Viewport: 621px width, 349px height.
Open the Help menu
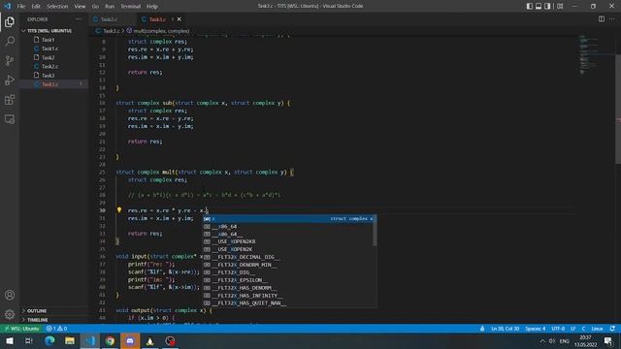point(152,6)
